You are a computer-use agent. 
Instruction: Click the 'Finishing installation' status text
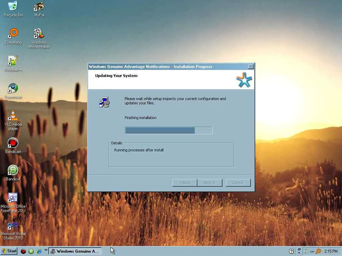[141, 118]
